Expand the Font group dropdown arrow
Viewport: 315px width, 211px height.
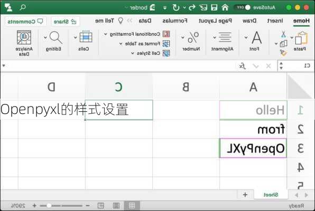click(246, 37)
